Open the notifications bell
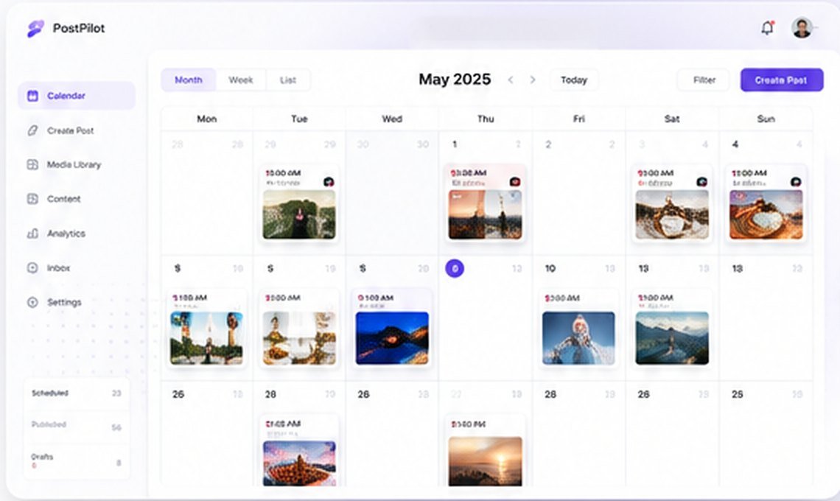840x501 pixels. (x=767, y=28)
